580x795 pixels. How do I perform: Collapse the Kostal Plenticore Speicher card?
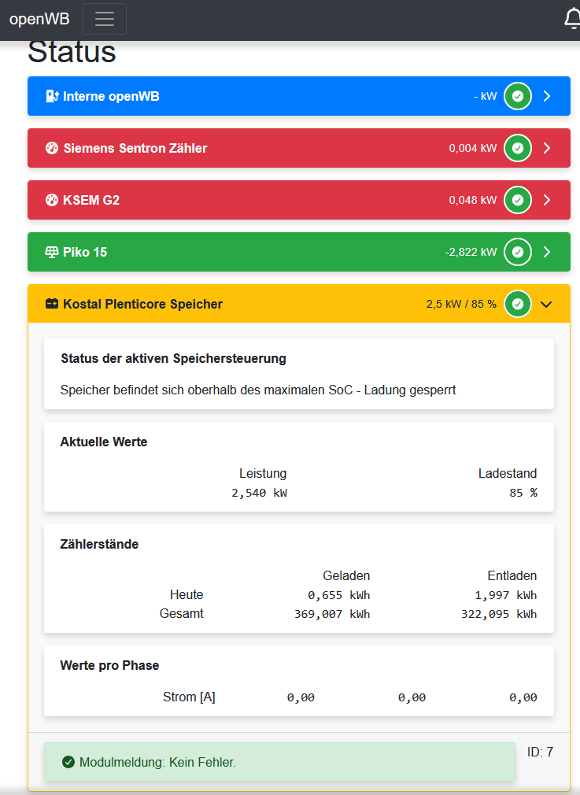click(548, 304)
